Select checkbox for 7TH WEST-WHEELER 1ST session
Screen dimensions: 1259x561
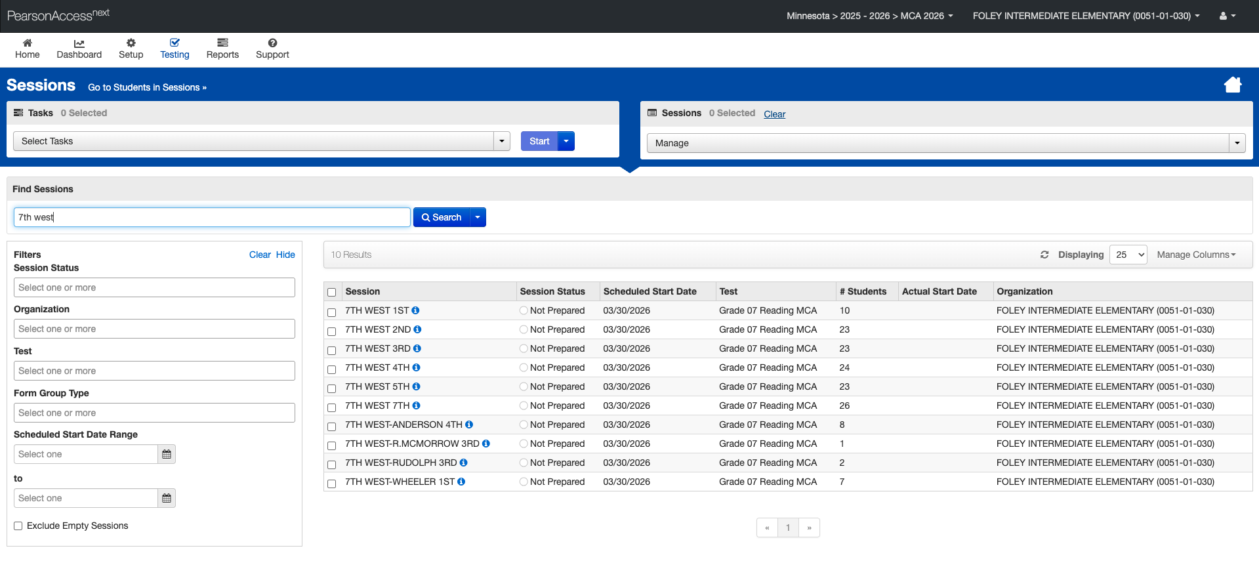[332, 484]
